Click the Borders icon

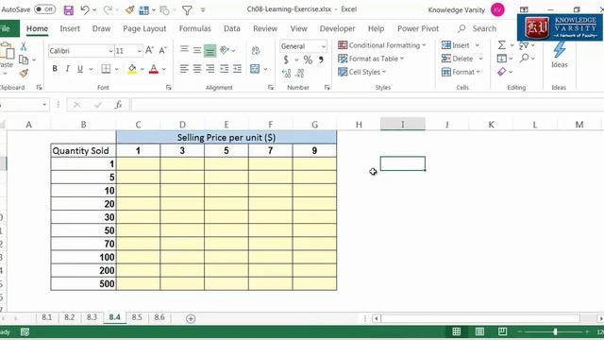coord(106,69)
